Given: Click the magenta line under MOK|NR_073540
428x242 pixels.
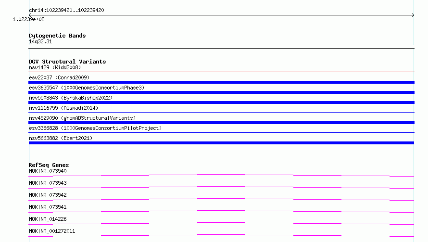Looking at the screenshot, I should (221, 175).
